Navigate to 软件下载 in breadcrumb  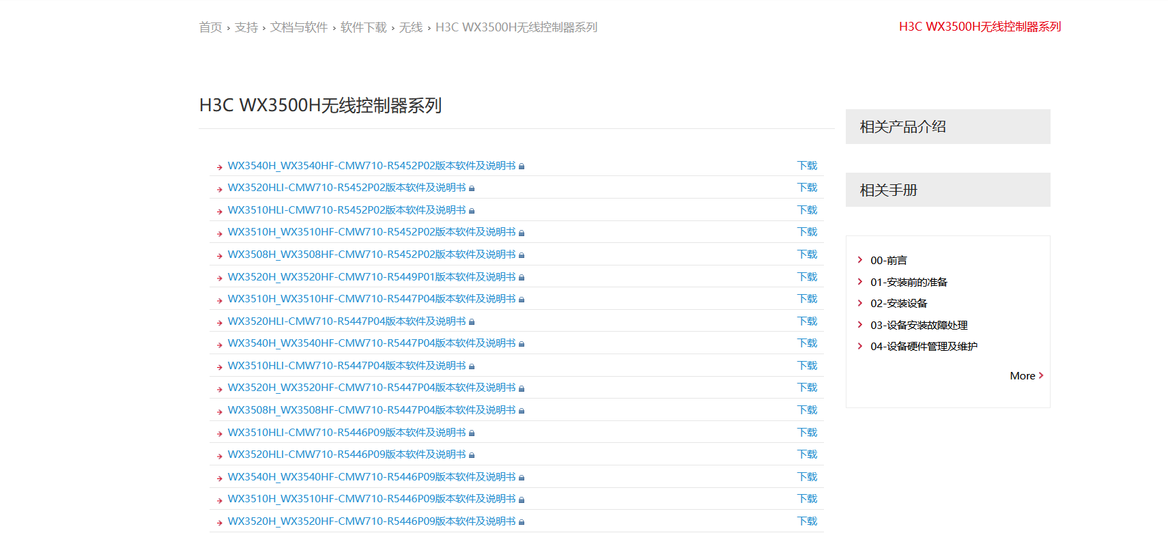[x=363, y=27]
